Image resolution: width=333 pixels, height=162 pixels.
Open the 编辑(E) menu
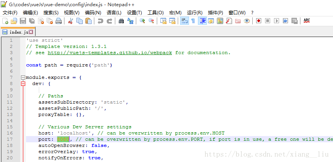point(30,13)
